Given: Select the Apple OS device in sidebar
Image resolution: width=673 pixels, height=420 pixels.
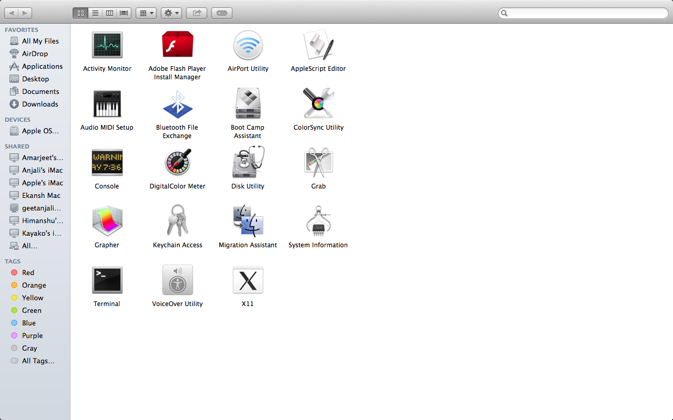Looking at the screenshot, I should click(x=35, y=131).
